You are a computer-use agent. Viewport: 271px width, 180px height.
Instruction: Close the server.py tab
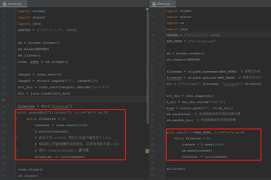tap(24, 4)
